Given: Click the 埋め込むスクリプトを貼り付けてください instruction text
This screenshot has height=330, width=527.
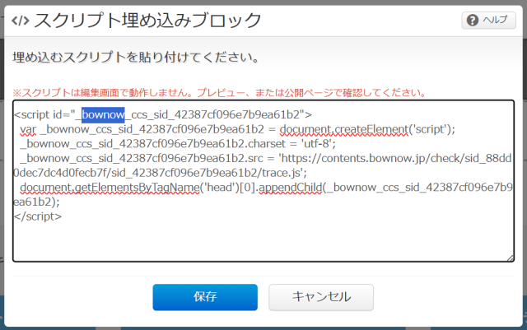Looking at the screenshot, I should click(x=136, y=57).
